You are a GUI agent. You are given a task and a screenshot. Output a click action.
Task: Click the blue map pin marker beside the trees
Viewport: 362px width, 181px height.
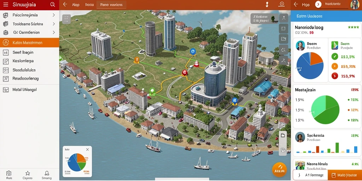(193, 52)
